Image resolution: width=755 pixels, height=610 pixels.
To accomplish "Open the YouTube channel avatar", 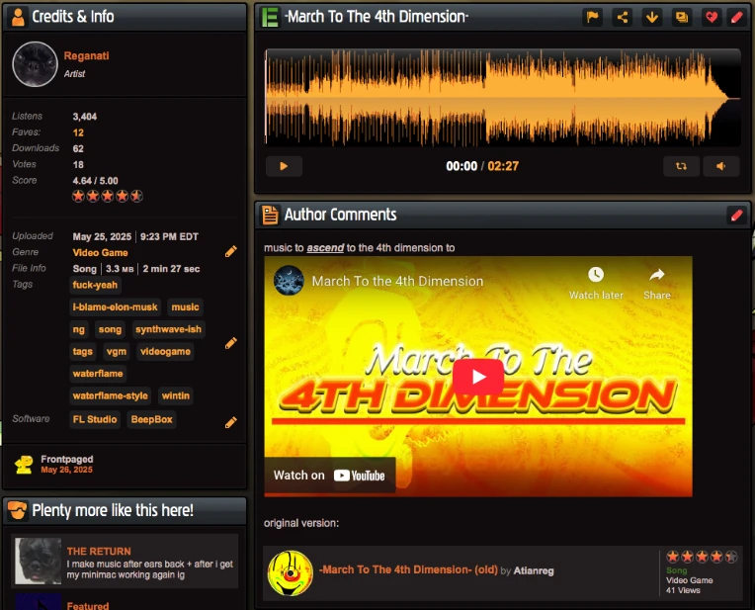I will (x=289, y=281).
